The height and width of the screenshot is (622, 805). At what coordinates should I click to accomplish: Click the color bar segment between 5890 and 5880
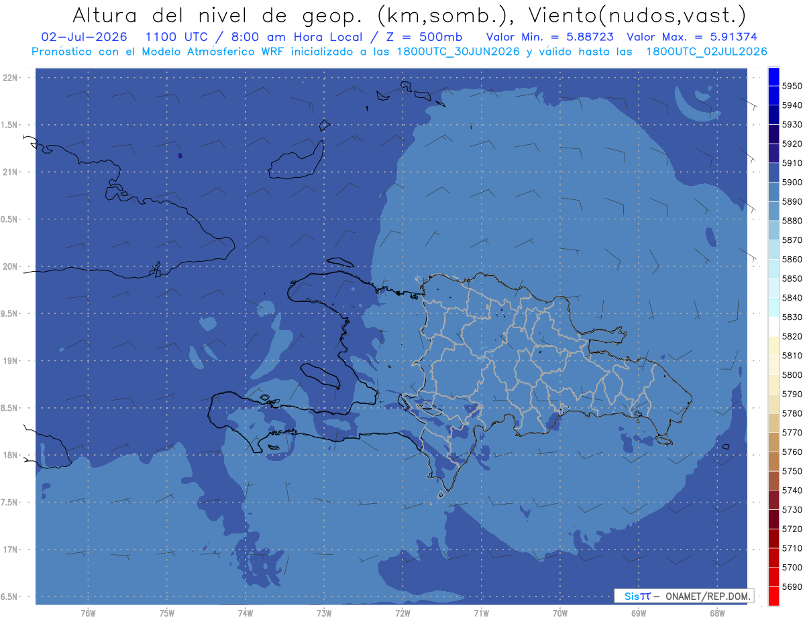(x=773, y=211)
